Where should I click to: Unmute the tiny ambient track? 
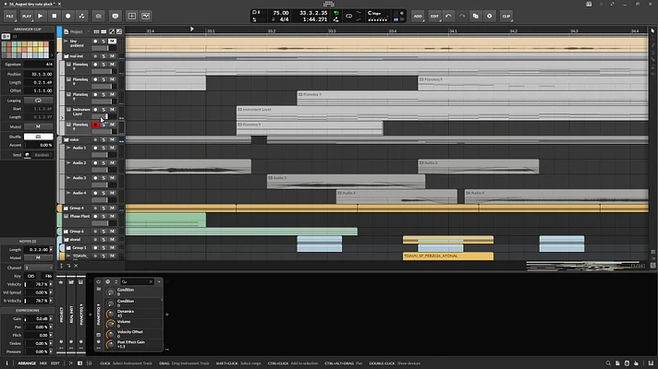[112, 41]
